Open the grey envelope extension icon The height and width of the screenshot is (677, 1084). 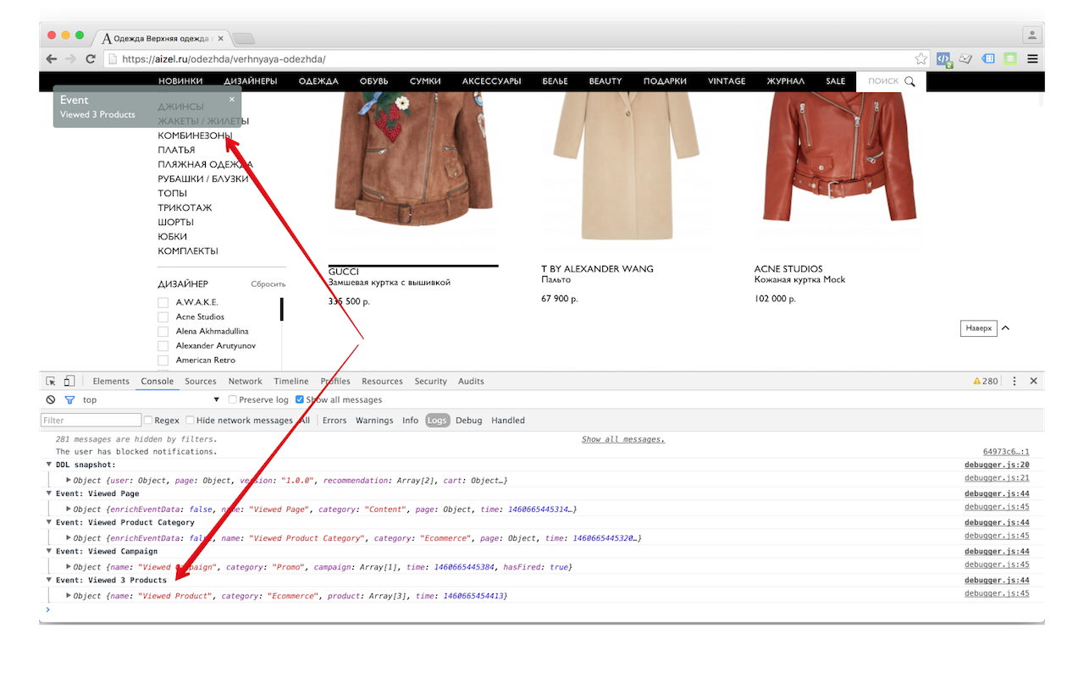[x=965, y=59]
